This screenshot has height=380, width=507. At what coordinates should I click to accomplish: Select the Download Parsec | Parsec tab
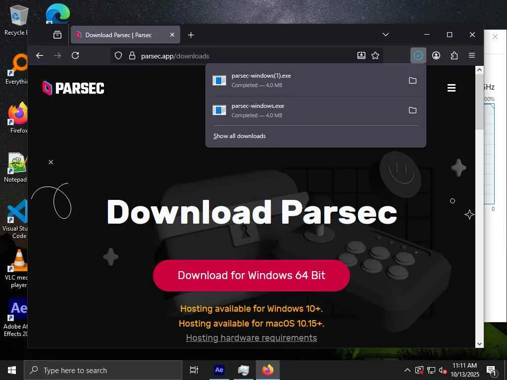[125, 35]
